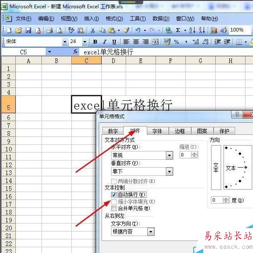Select the vertical 文本 orientation box
Image resolution: width=253 pixels, height=253 pixels.
216,167
